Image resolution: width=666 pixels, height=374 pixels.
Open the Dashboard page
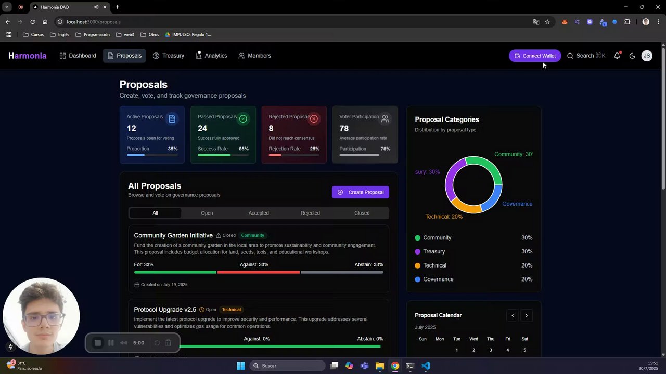point(78,56)
